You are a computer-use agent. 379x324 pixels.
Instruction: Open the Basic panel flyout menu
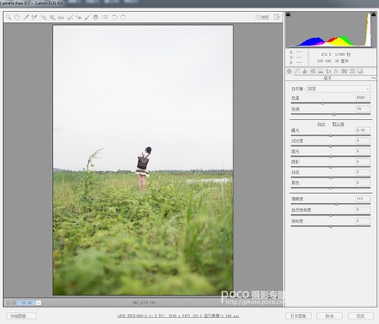374,78
